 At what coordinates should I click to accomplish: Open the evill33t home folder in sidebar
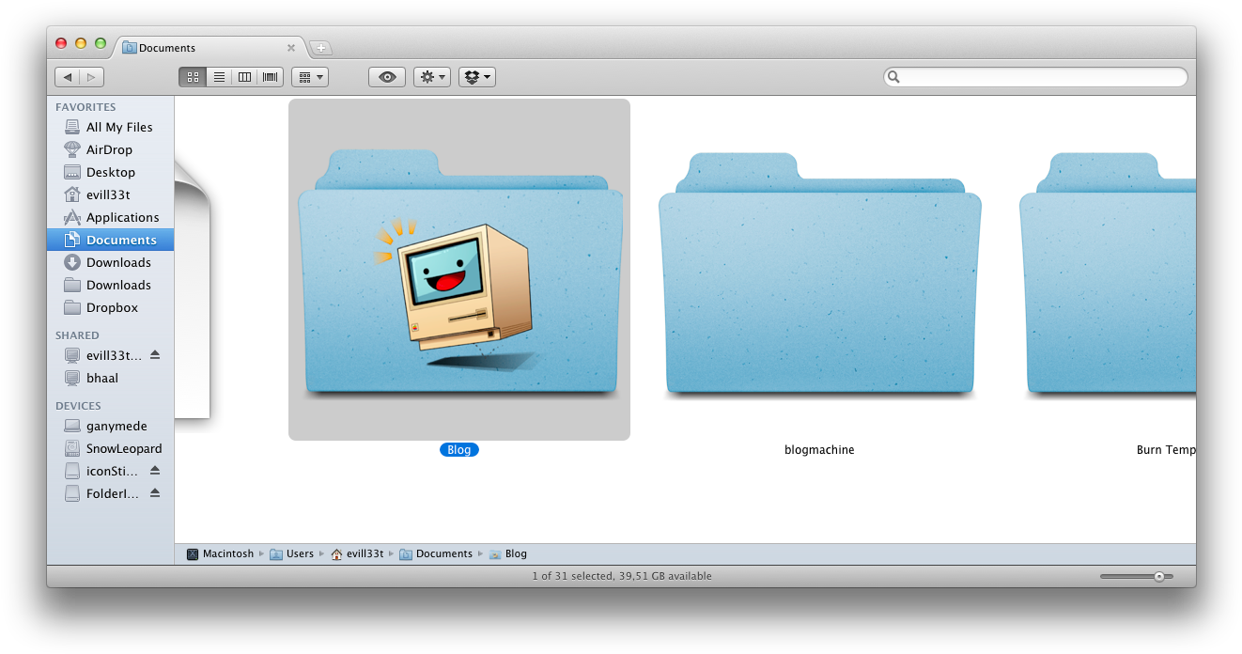pyautogui.click(x=110, y=195)
